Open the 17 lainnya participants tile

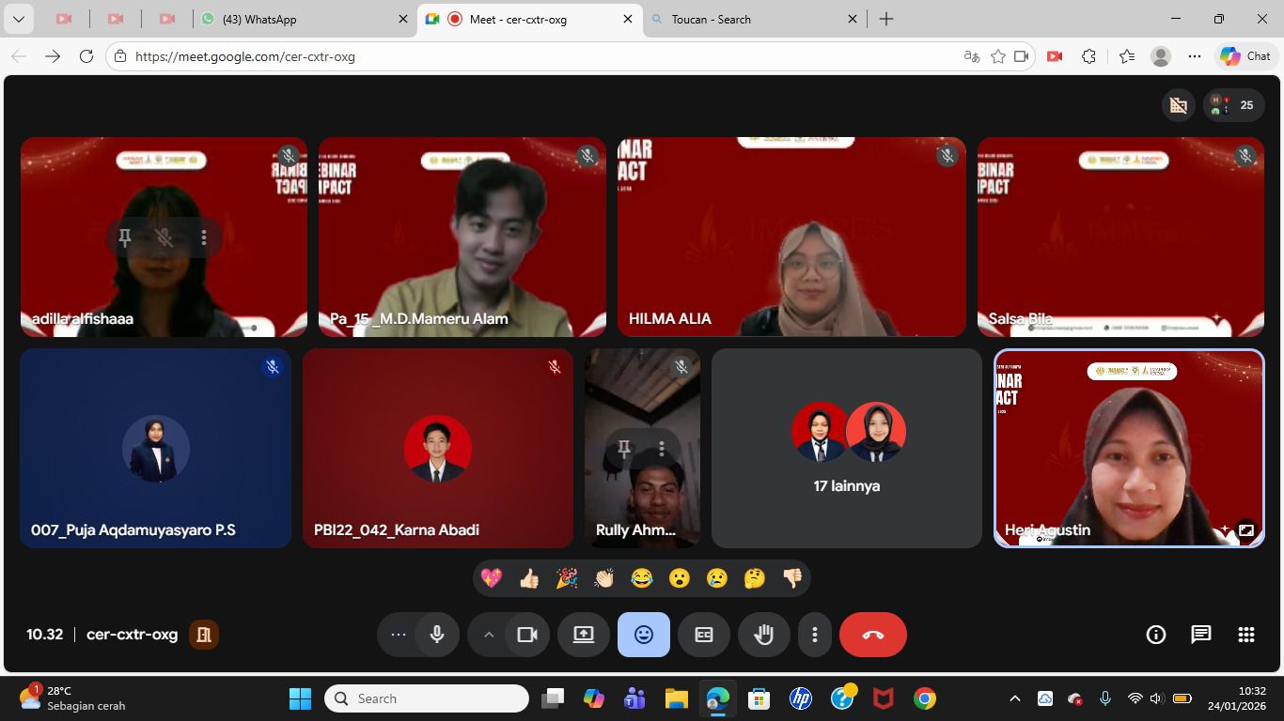[846, 449]
